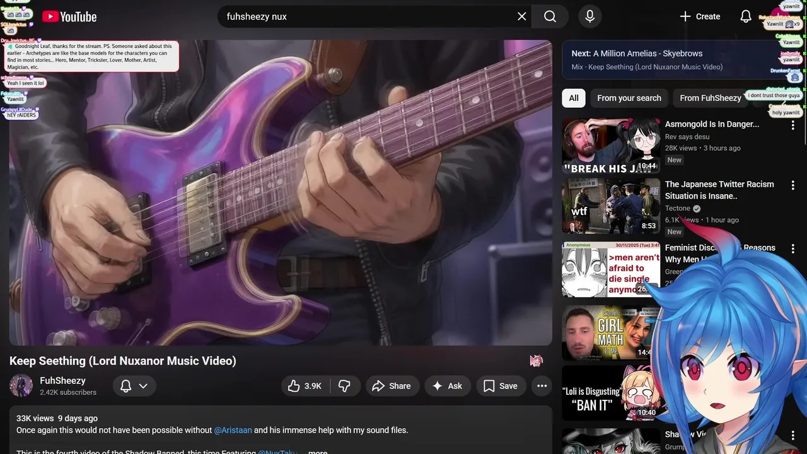This screenshot has width=807, height=454.
Task: Click the small pink icon beside video title
Action: point(536,361)
